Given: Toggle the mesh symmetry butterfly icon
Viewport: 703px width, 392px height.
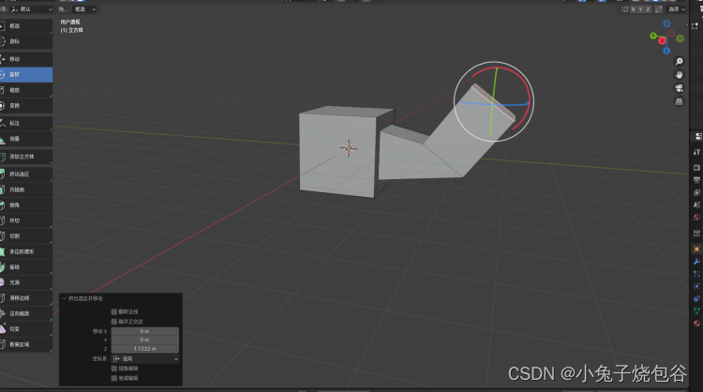Looking at the screenshot, I should coord(624,9).
